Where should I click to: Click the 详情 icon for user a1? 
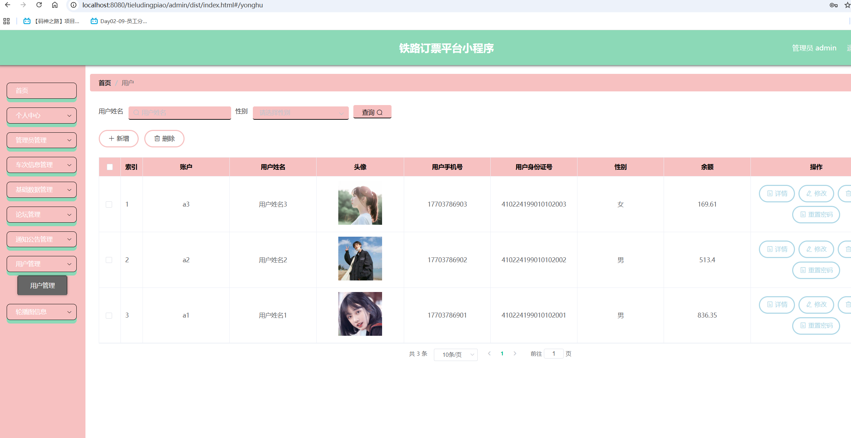click(769, 305)
